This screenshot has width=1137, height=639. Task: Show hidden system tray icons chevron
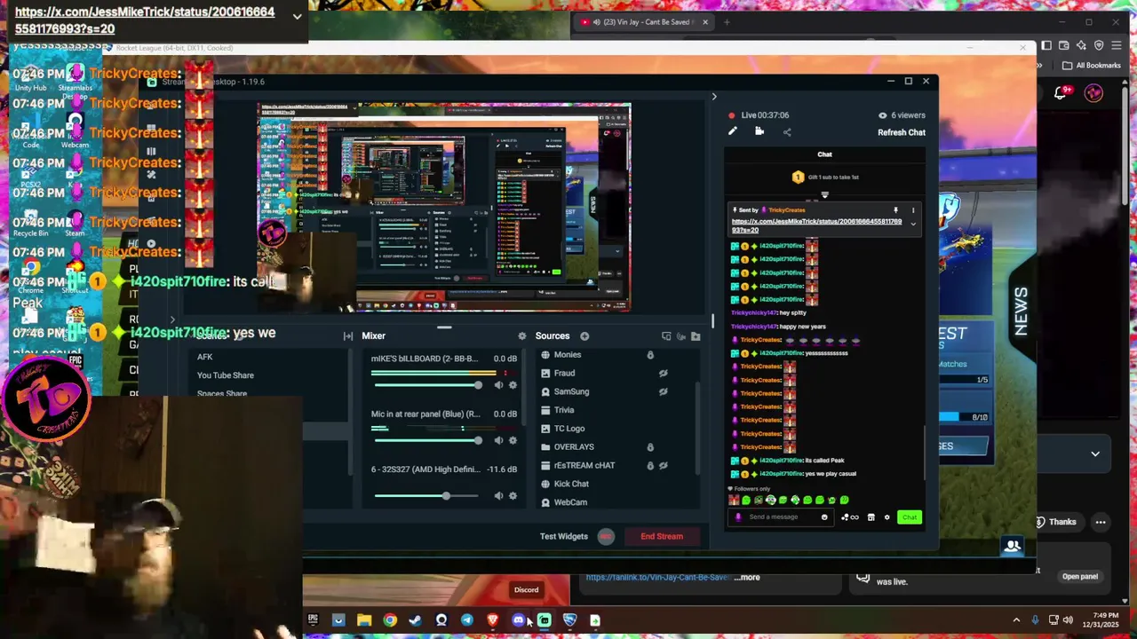1016,620
